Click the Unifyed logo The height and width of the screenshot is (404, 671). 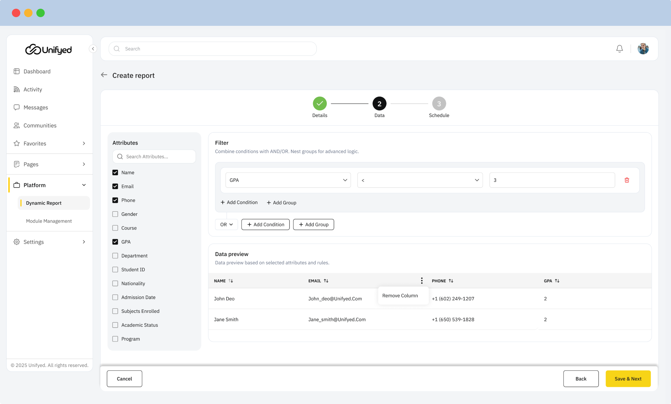click(x=49, y=50)
